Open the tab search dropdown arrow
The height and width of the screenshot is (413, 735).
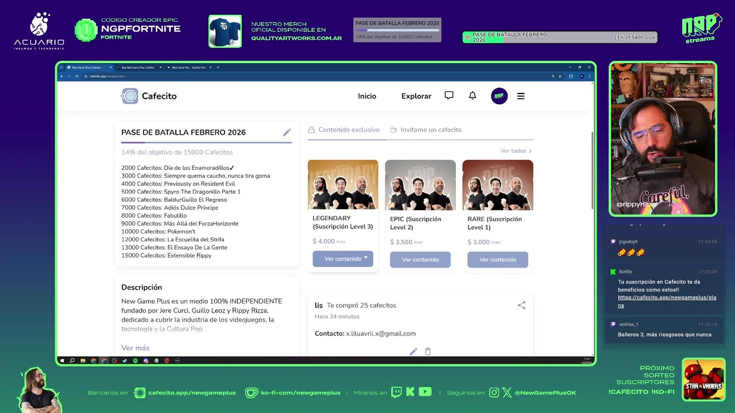(61, 67)
